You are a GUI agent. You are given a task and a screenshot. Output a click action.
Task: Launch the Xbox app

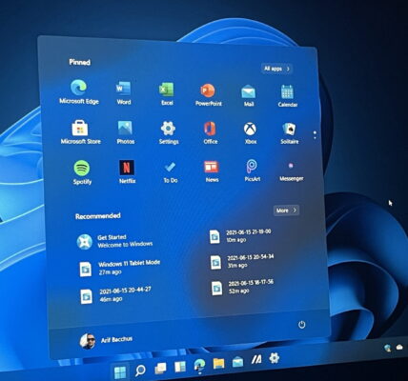click(x=251, y=132)
